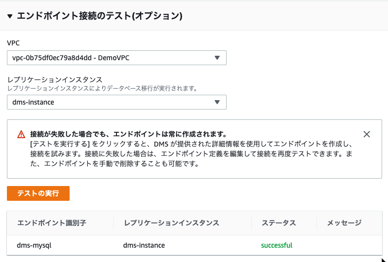
Task: Click the エンドポイント識別子 column header
Action: tap(52, 223)
